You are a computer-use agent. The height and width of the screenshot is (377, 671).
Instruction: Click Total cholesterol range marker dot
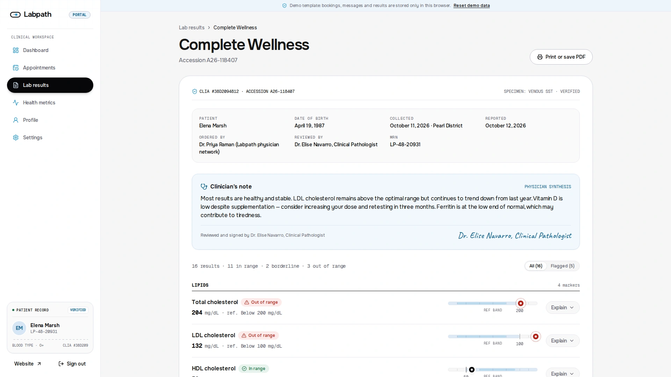coord(521,303)
